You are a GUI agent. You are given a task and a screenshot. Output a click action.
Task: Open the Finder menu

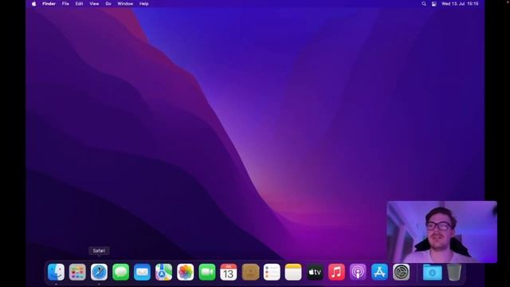point(49,4)
